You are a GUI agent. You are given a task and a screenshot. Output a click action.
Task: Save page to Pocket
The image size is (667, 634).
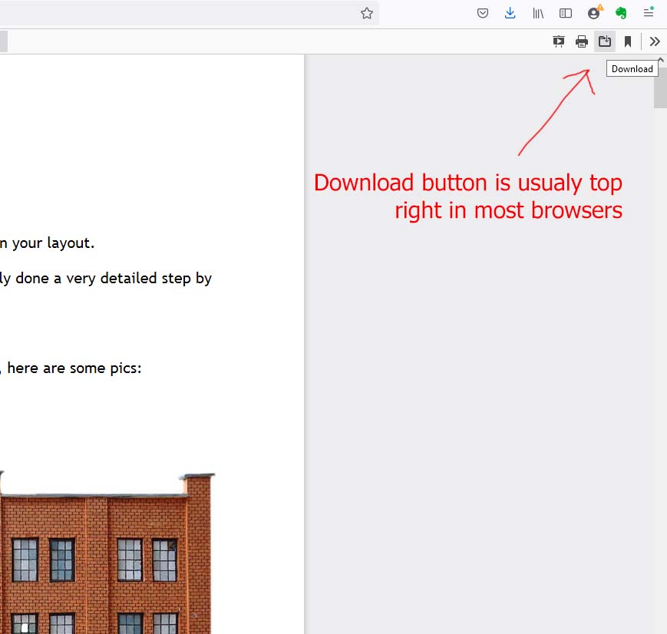pyautogui.click(x=483, y=13)
